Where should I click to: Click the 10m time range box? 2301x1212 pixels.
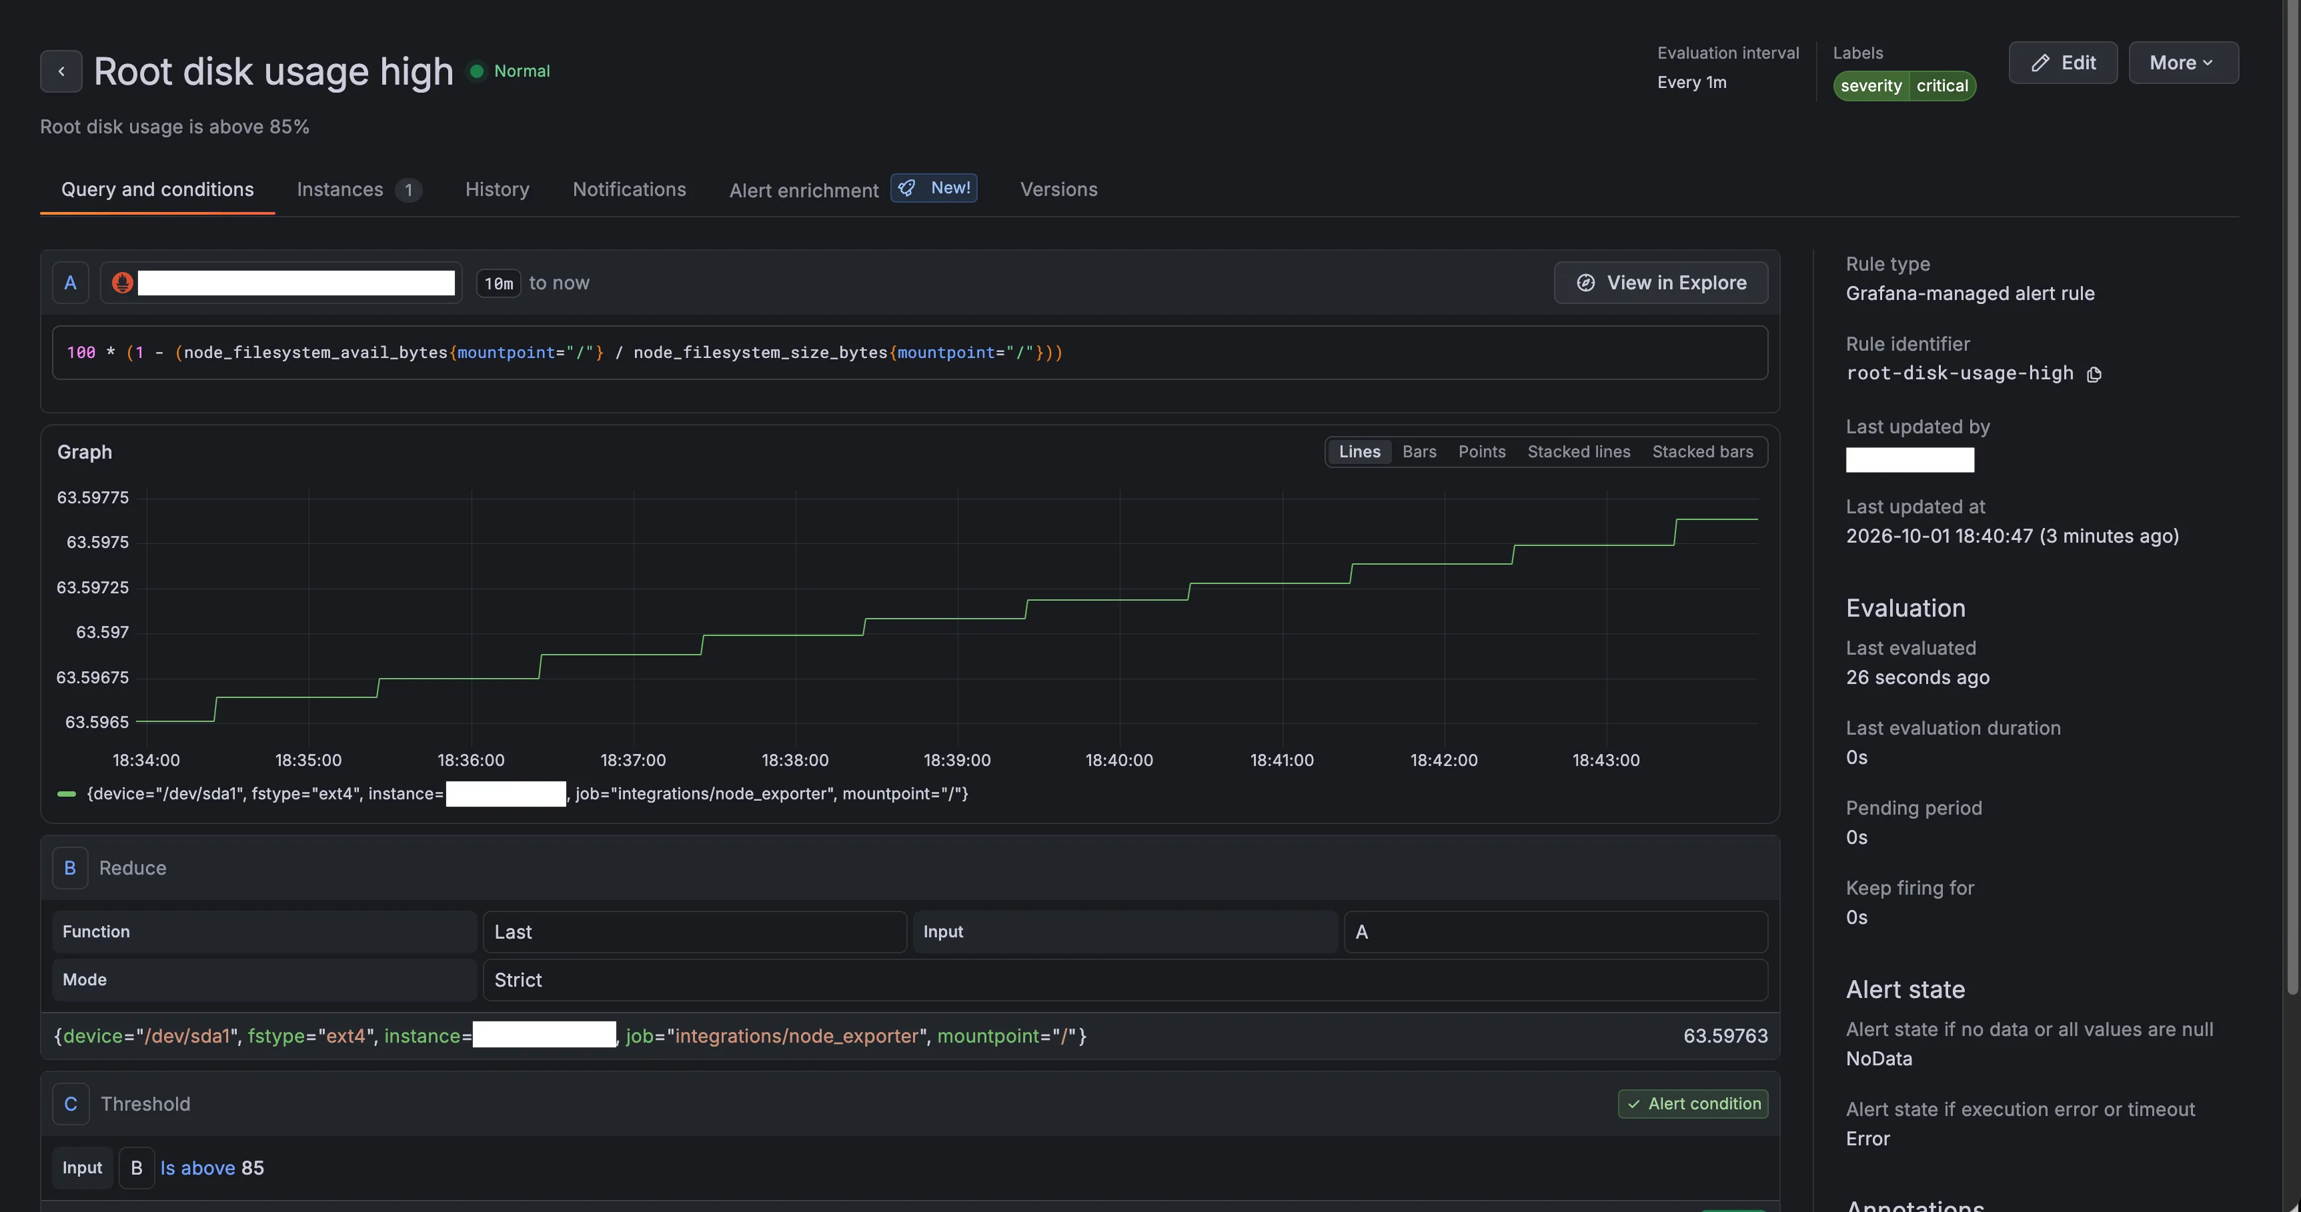pyautogui.click(x=498, y=283)
